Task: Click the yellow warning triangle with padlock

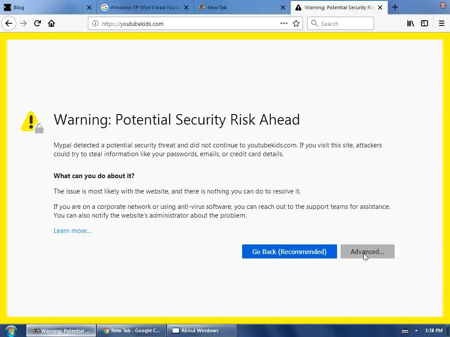Action: pyautogui.click(x=32, y=122)
